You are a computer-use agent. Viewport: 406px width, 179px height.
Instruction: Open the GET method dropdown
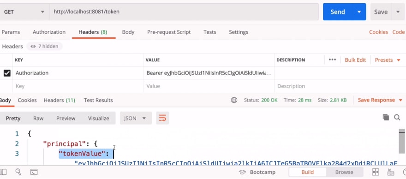point(24,12)
